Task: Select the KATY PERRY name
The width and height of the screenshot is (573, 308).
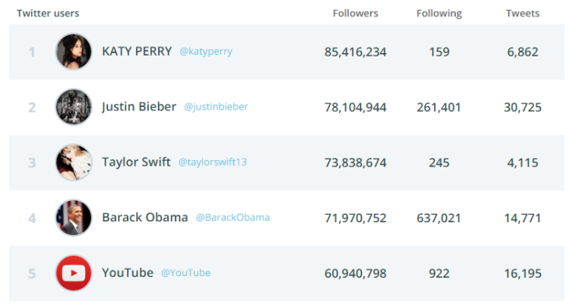Action: pos(137,51)
